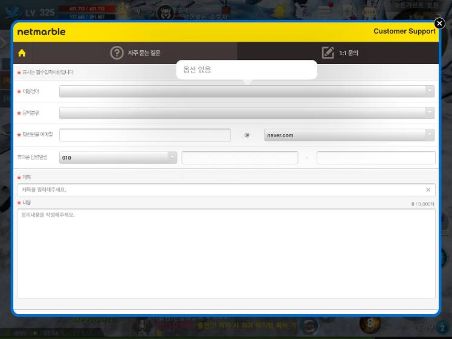
Task: Click the Auto battle icon behind the dialog
Action: coord(310,324)
